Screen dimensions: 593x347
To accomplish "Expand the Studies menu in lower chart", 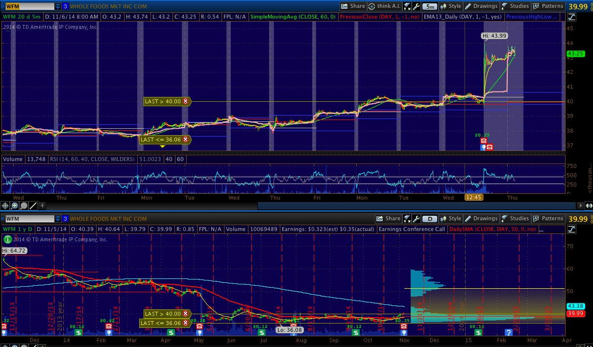I will pos(515,219).
